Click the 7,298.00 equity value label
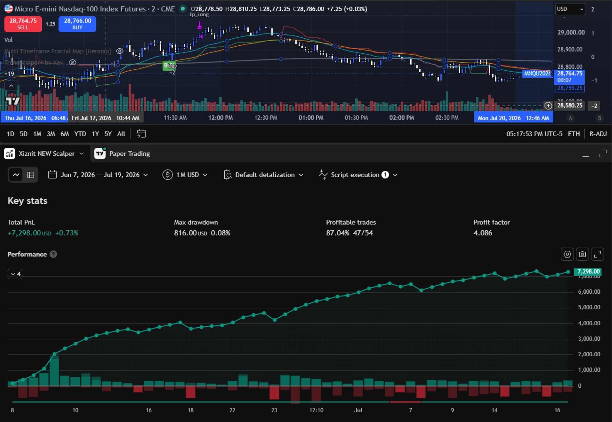This screenshot has width=612, height=422. pos(588,272)
